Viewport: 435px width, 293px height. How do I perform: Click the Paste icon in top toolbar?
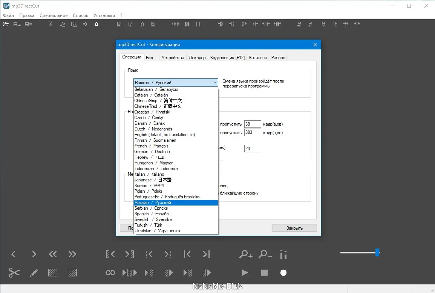(x=74, y=24)
